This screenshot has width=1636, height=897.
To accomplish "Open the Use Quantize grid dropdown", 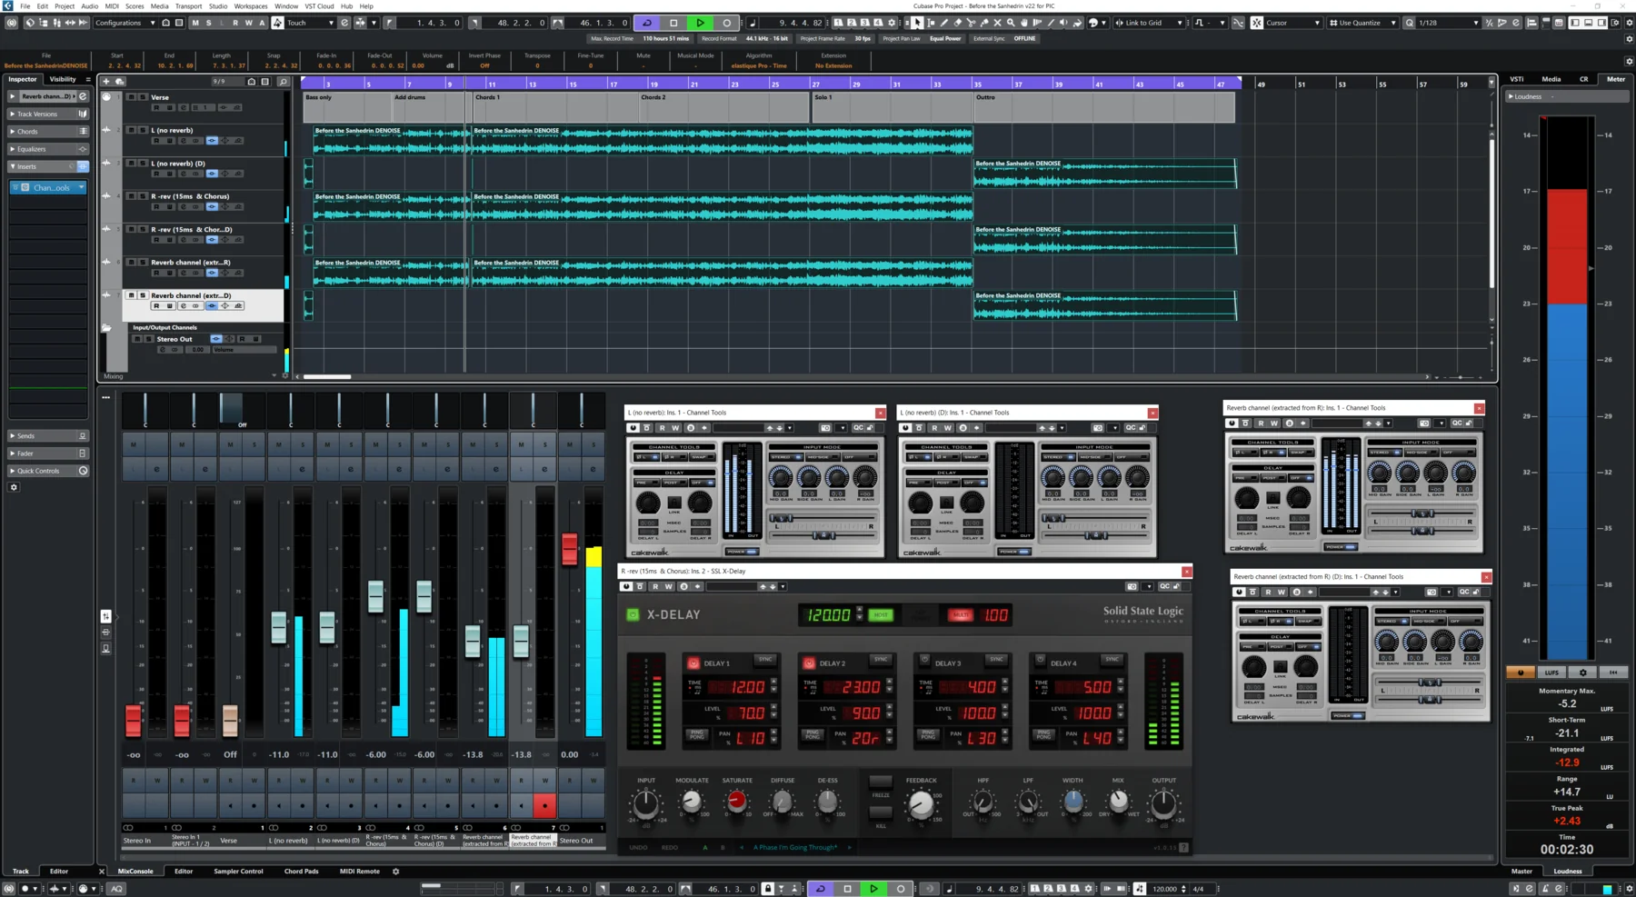I will click(x=1362, y=23).
